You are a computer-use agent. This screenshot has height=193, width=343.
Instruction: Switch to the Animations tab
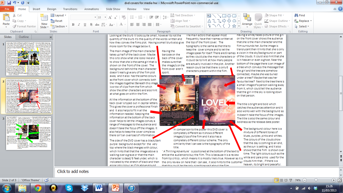click(92, 9)
